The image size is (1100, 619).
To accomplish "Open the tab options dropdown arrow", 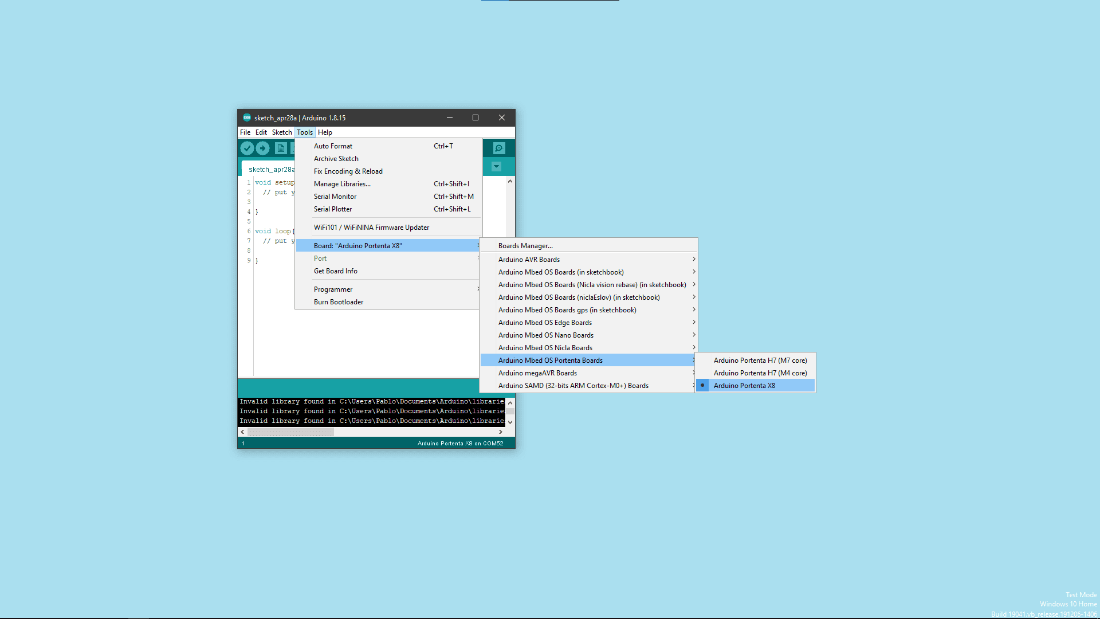I will pos(497,167).
